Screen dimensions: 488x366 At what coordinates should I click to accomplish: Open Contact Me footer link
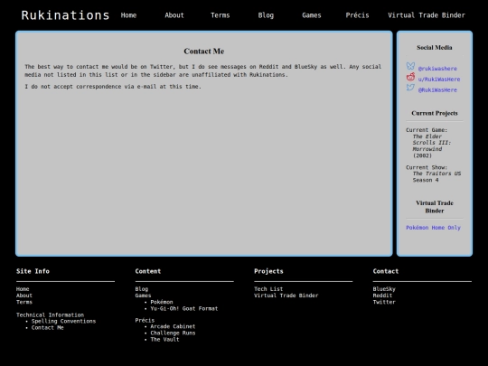[x=47, y=328]
